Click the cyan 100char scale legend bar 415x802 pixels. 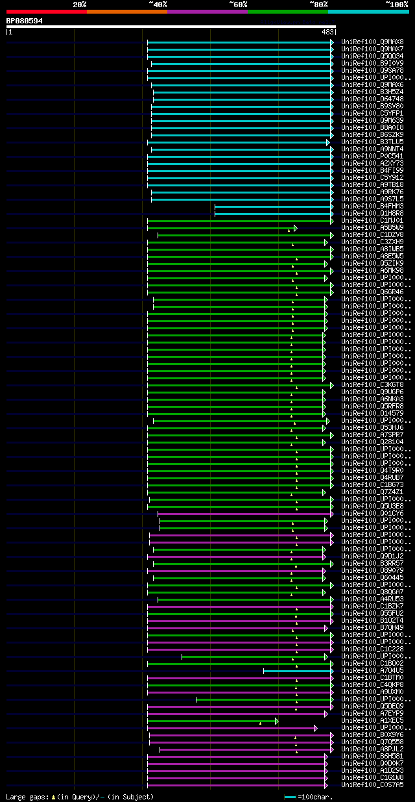(x=290, y=797)
